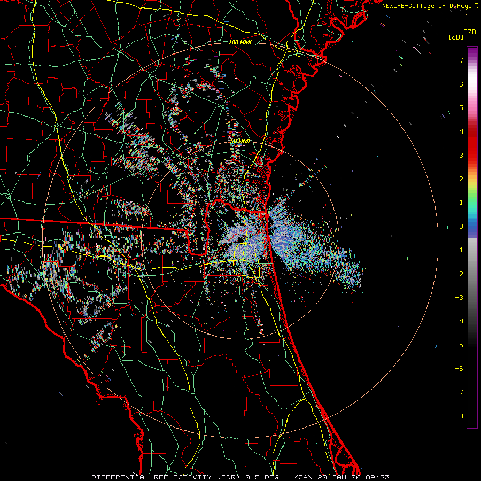Click the TH label on the color scale

(459, 416)
